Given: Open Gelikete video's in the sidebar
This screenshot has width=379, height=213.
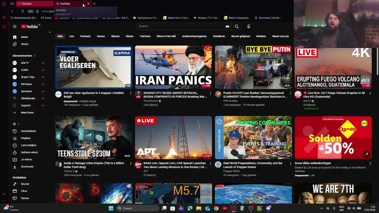Looking at the screenshot, I should coord(29,152).
